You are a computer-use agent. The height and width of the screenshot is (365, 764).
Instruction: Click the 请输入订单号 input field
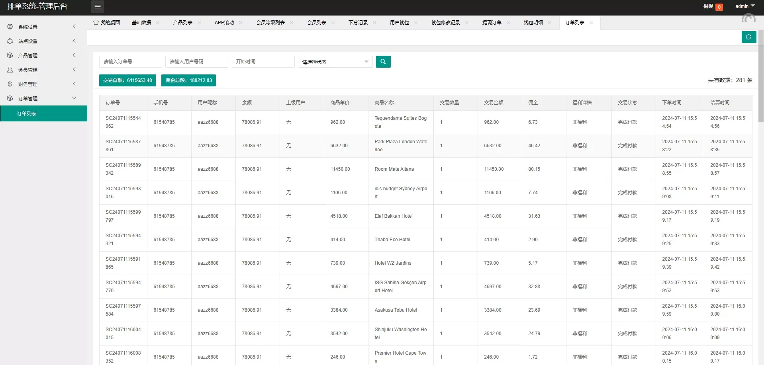click(x=130, y=62)
